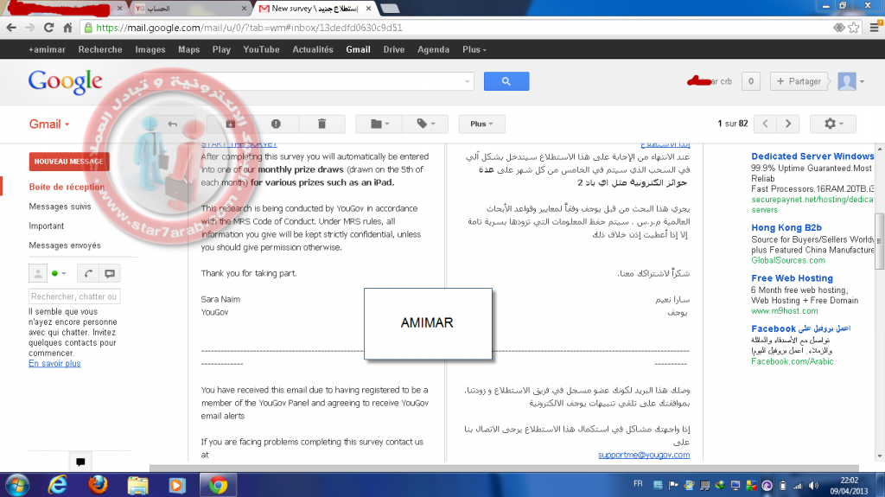The height and width of the screenshot is (497, 885).
Task: Open Maps in Google bar
Action: click(189, 50)
